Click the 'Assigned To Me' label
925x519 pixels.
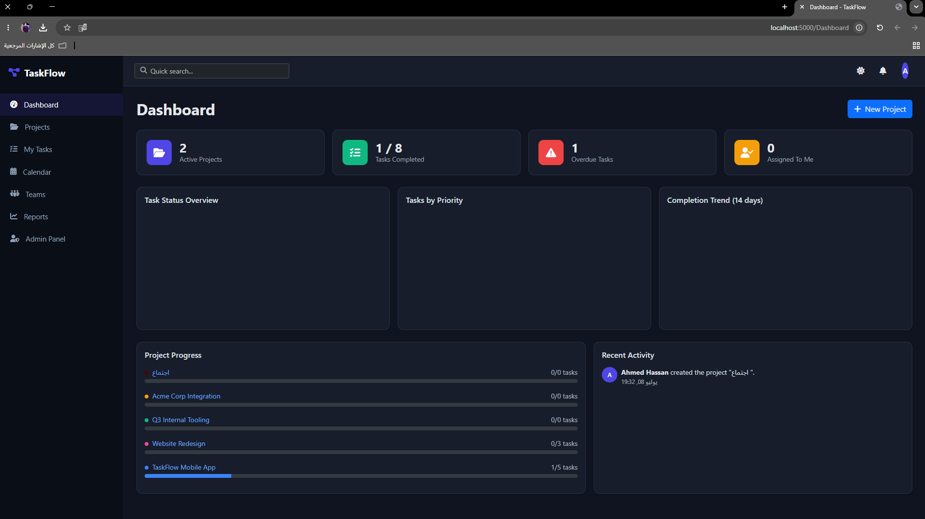[x=790, y=159]
